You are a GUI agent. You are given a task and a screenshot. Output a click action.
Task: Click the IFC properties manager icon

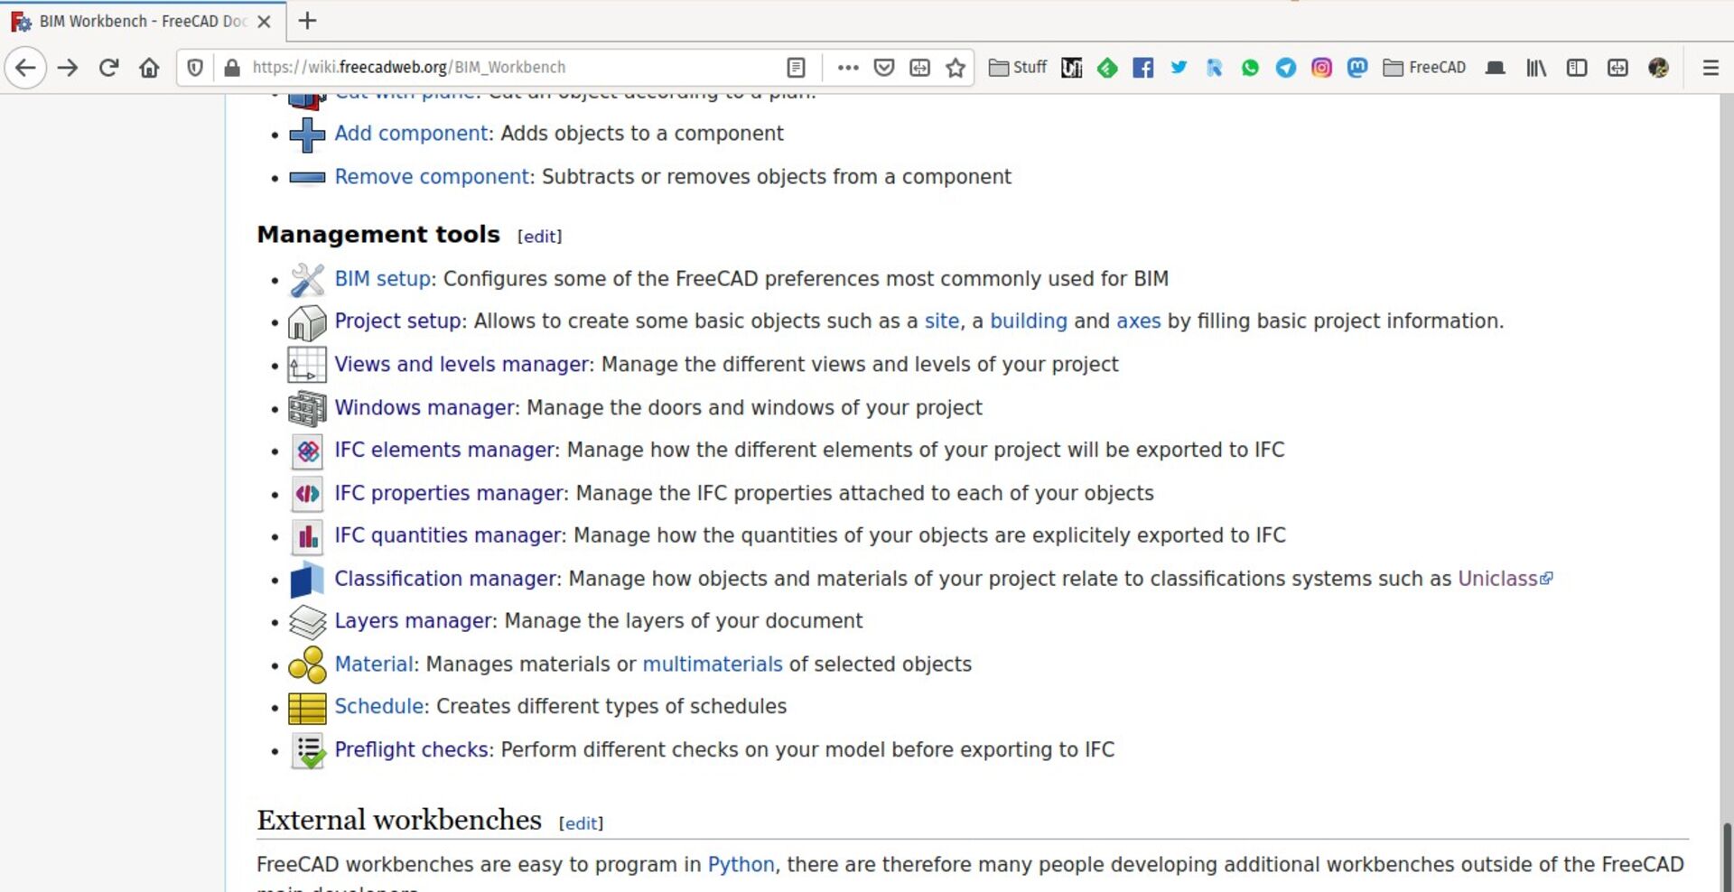point(307,494)
